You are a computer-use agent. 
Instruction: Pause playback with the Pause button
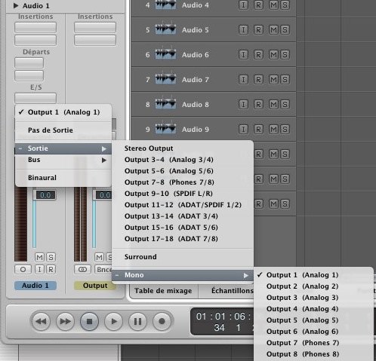coord(137,321)
